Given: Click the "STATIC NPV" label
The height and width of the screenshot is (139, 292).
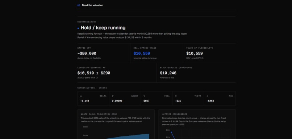Looking at the screenshot, I should (84, 48).
